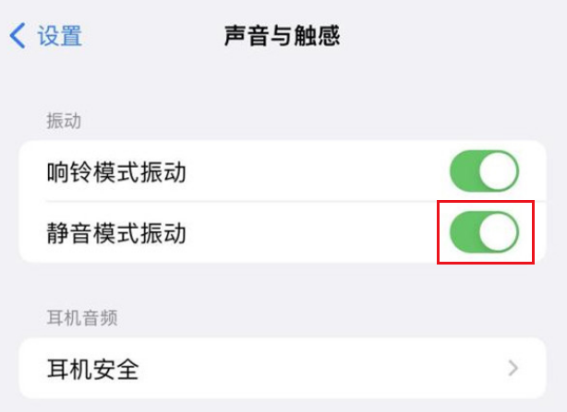Toggle the 响铃模式振动 switch
This screenshot has width=567, height=412.
[484, 171]
